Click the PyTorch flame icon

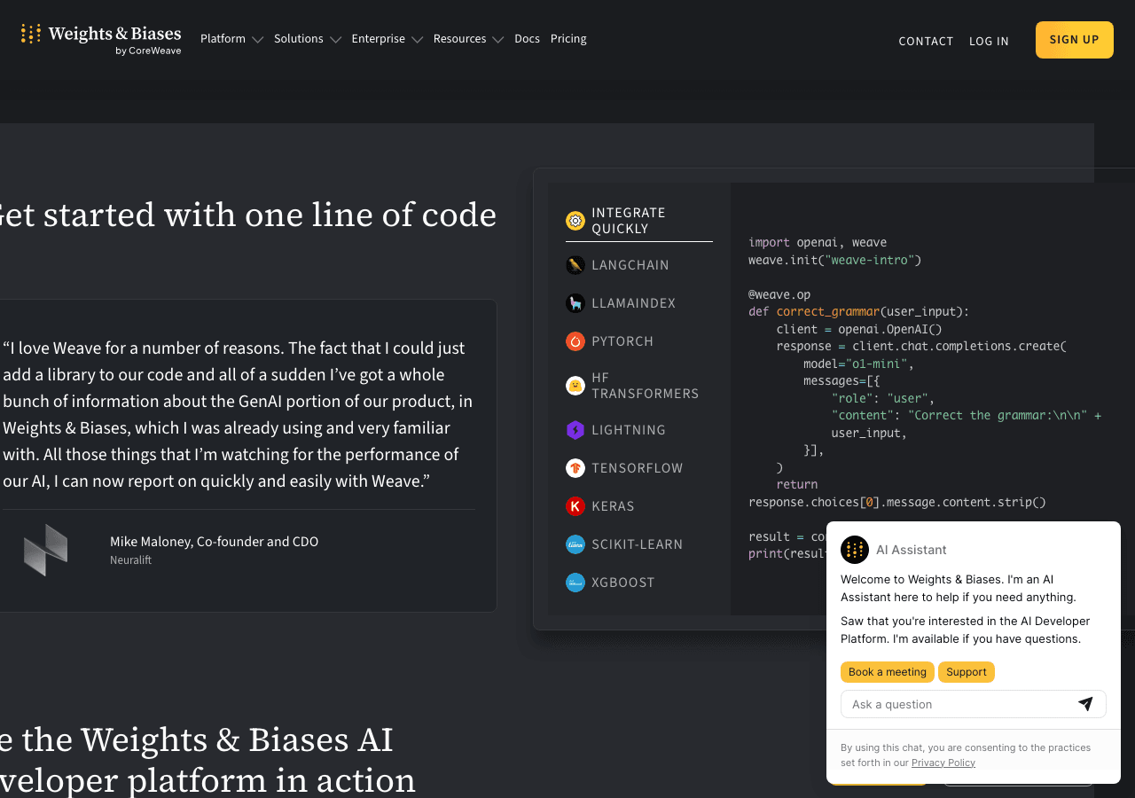(575, 341)
